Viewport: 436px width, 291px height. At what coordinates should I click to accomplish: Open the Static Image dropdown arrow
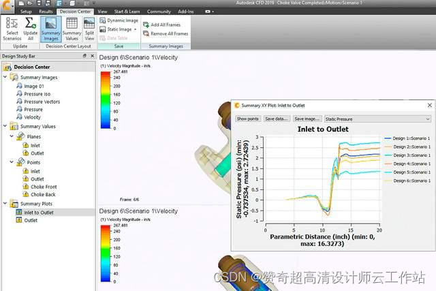[x=136, y=29]
